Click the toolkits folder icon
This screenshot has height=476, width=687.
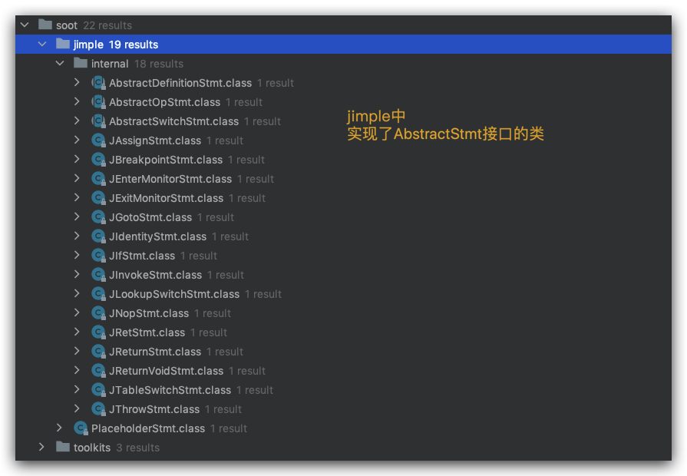pos(63,448)
